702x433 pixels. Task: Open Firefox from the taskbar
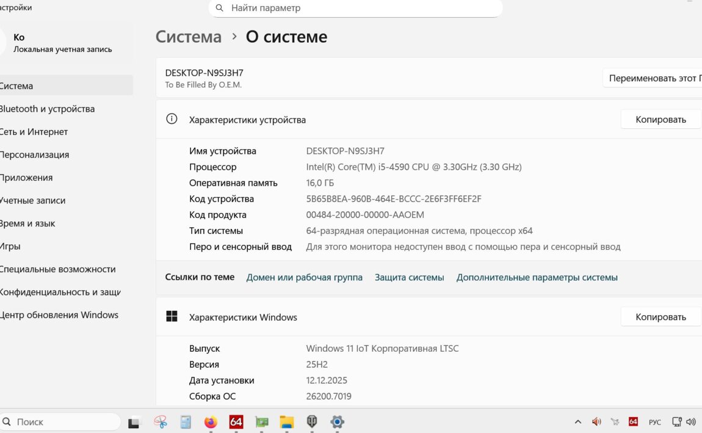coord(211,421)
